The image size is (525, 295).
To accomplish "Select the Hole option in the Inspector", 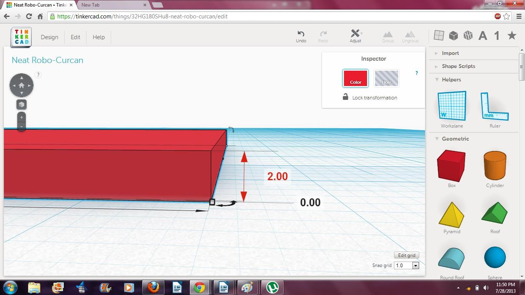I will pyautogui.click(x=386, y=78).
